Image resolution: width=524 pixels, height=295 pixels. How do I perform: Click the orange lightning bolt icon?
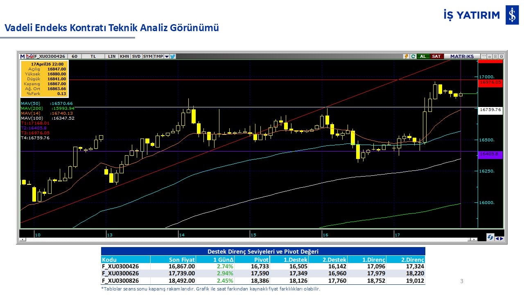coord(406,57)
